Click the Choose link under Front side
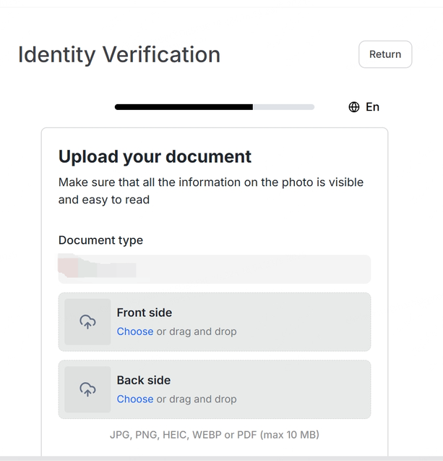This screenshot has width=443, height=461. 135,331
